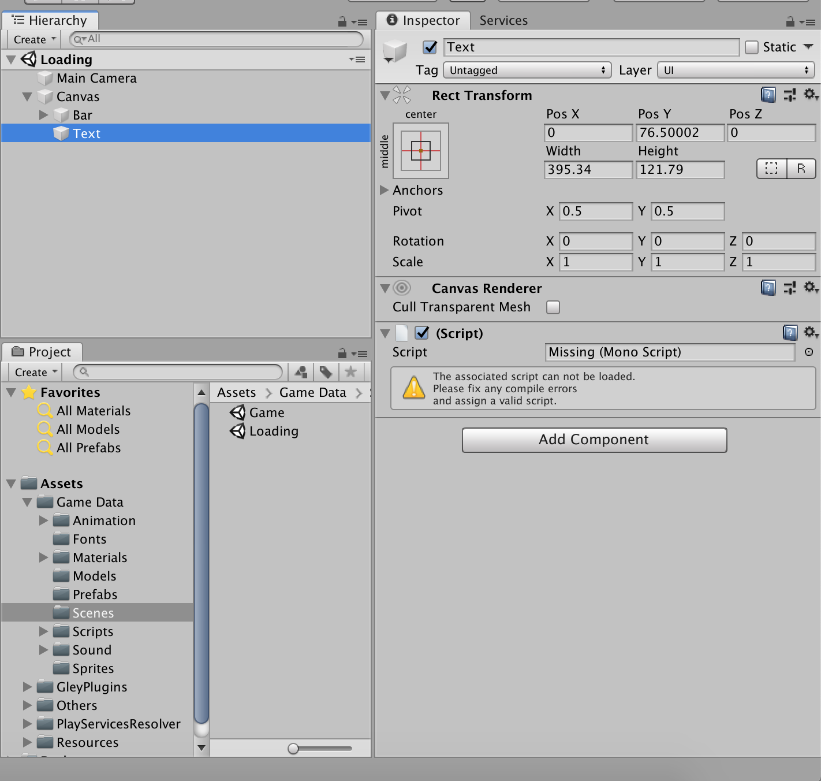
Task: Toggle Cull Transparent Mesh on
Action: 553,307
